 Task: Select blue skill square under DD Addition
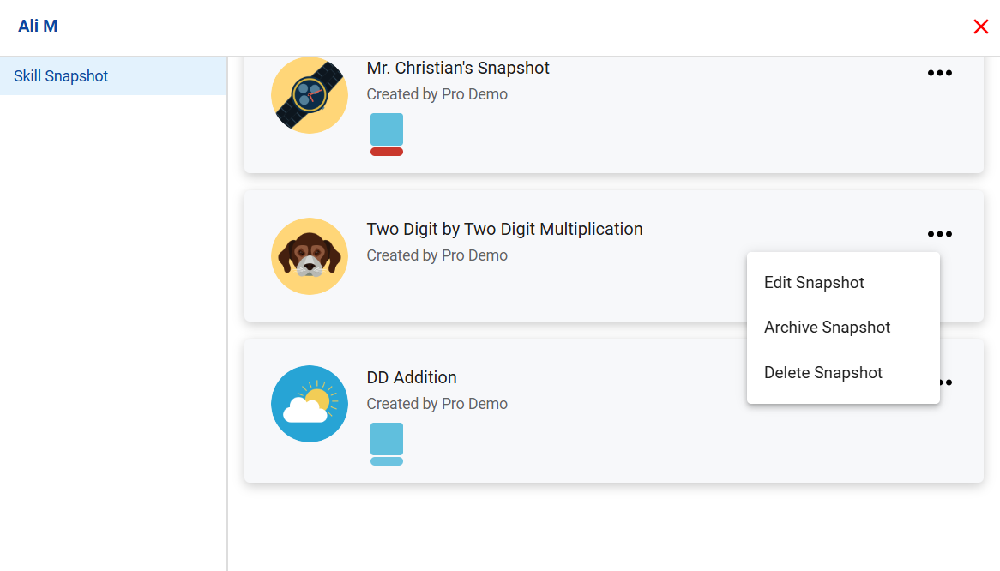click(x=387, y=438)
